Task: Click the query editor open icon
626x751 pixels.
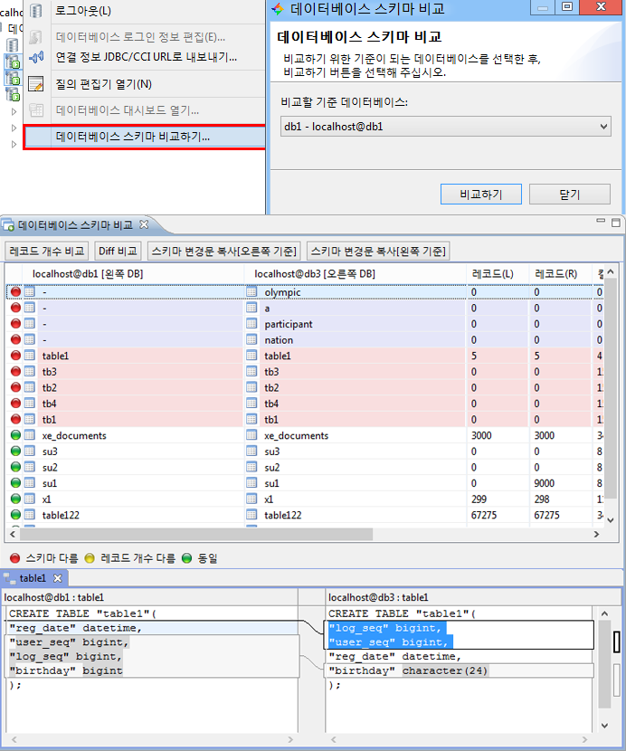Action: (x=37, y=84)
